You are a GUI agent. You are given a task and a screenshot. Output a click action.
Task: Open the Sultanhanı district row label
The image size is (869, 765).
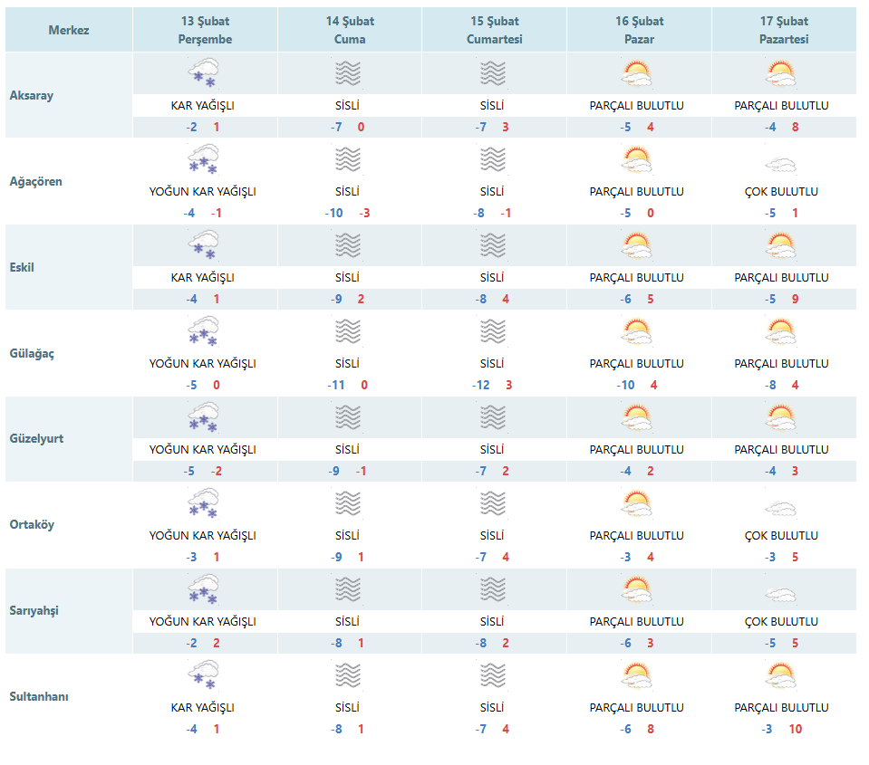(x=39, y=696)
